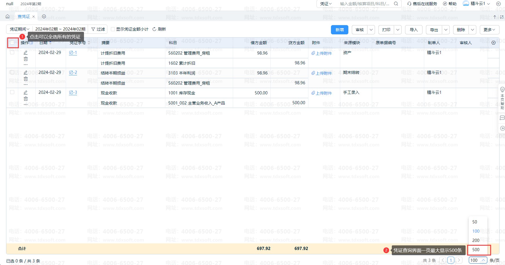Click the home icon tab
The width and height of the screenshot is (505, 265).
(x=8, y=16)
